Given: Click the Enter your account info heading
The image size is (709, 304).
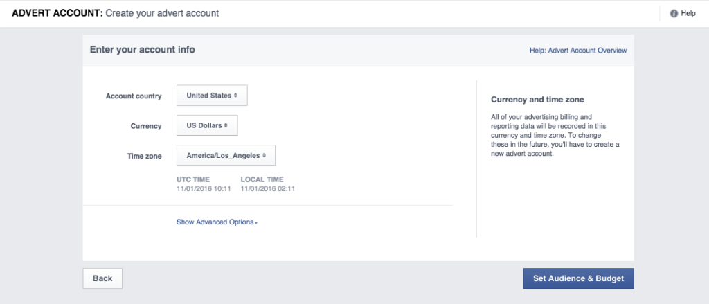Looking at the screenshot, I should coord(143,50).
